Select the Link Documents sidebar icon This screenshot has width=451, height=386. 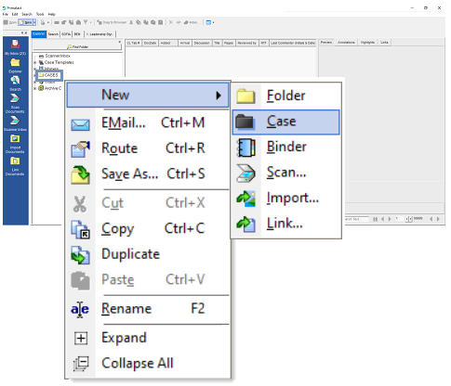pos(15,166)
